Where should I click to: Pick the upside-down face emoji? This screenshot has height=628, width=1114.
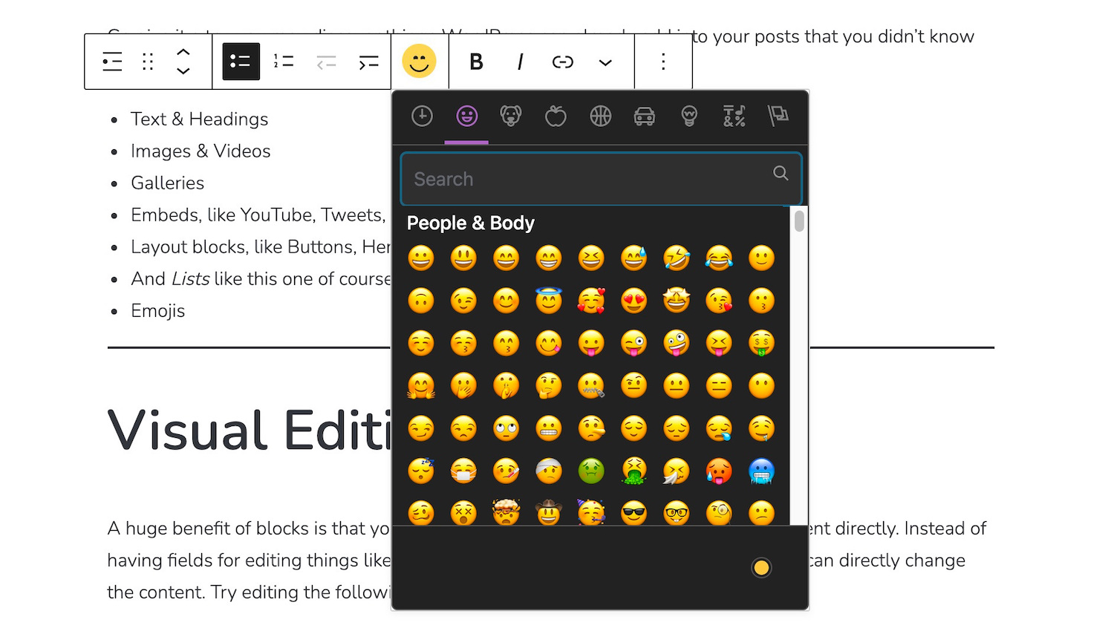[x=421, y=301]
